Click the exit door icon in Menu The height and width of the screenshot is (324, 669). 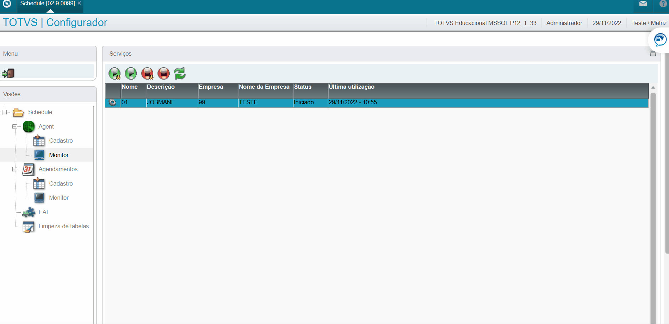click(x=8, y=73)
